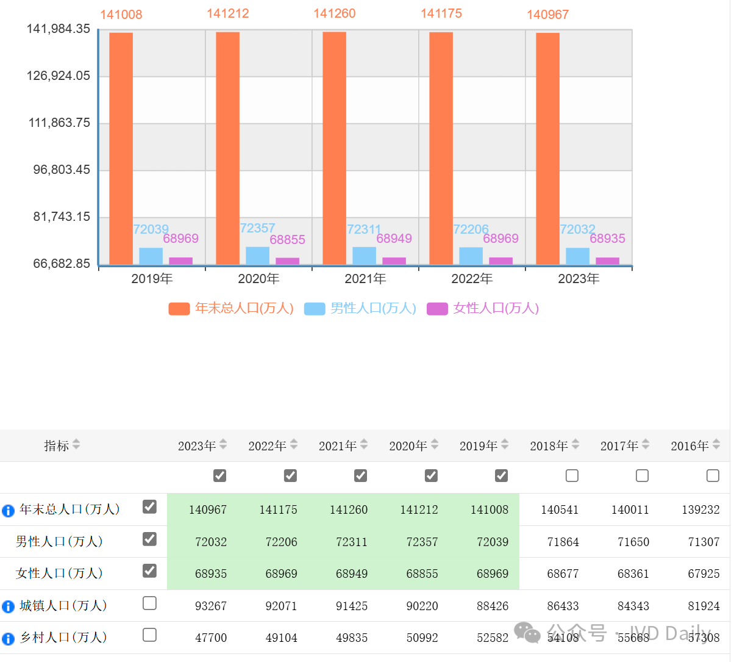The image size is (734, 662).
Task: Tick the 乡村人口 row checkbox
Action: pos(149,635)
